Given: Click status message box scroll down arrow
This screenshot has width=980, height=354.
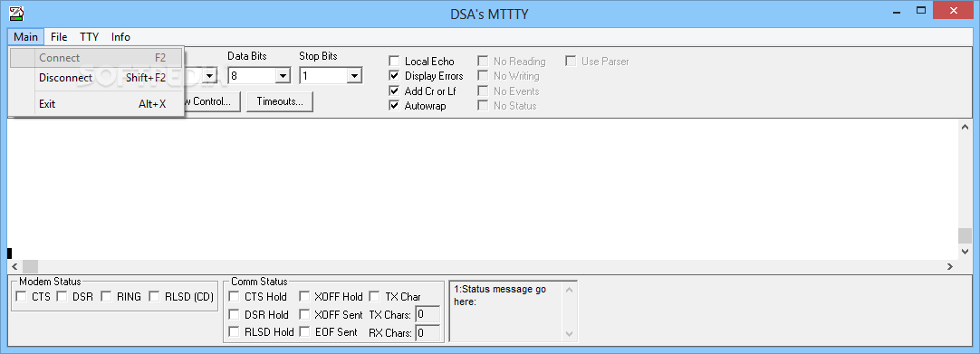Looking at the screenshot, I should (569, 333).
